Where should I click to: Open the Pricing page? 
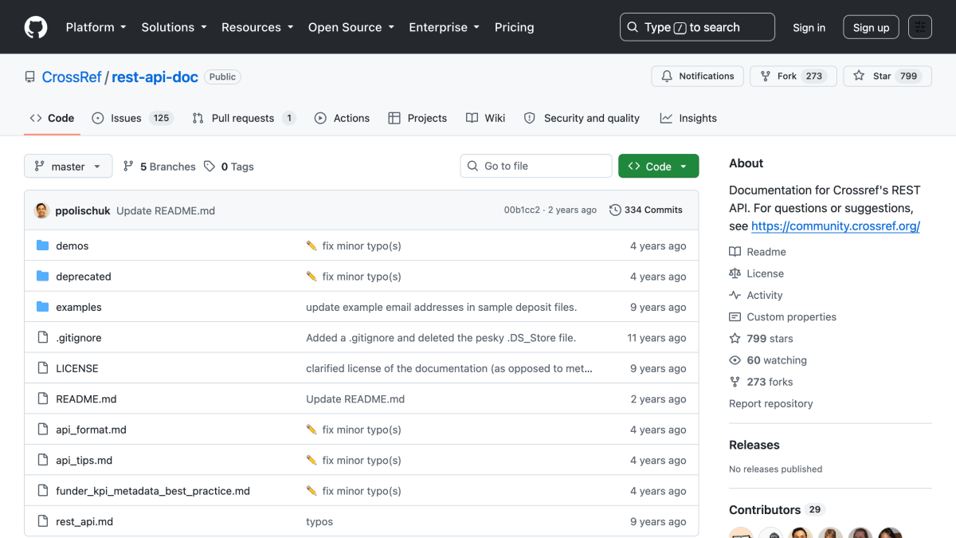coord(514,27)
